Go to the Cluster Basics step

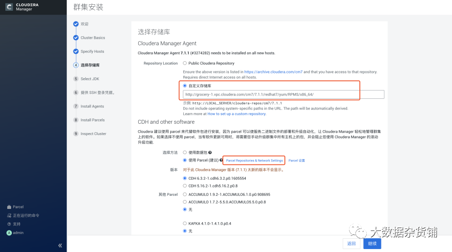point(89,38)
